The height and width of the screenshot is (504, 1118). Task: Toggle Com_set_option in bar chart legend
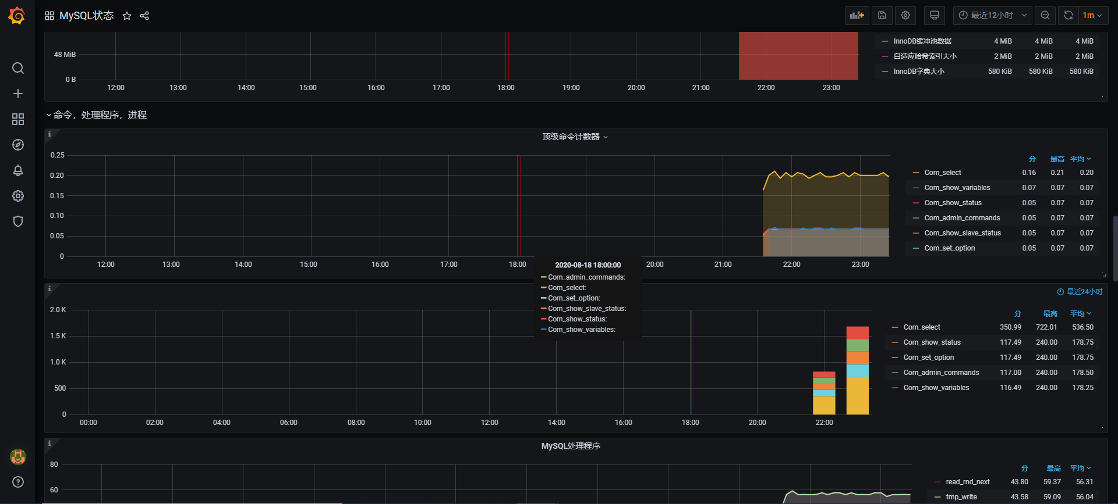pos(929,358)
